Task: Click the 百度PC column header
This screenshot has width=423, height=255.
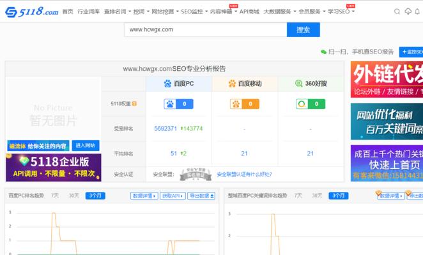Action: 179,84
